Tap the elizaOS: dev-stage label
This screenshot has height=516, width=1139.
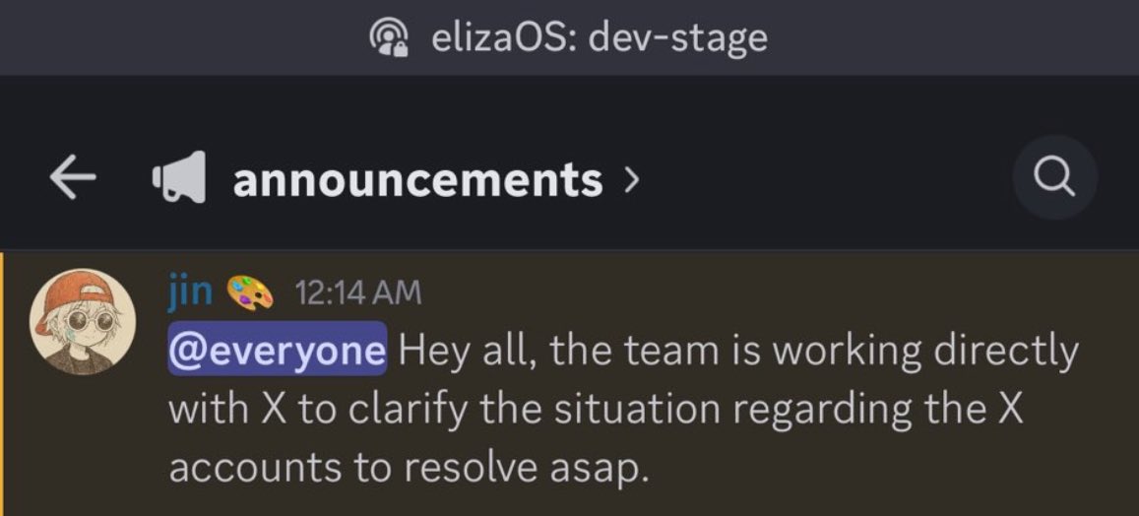600,37
